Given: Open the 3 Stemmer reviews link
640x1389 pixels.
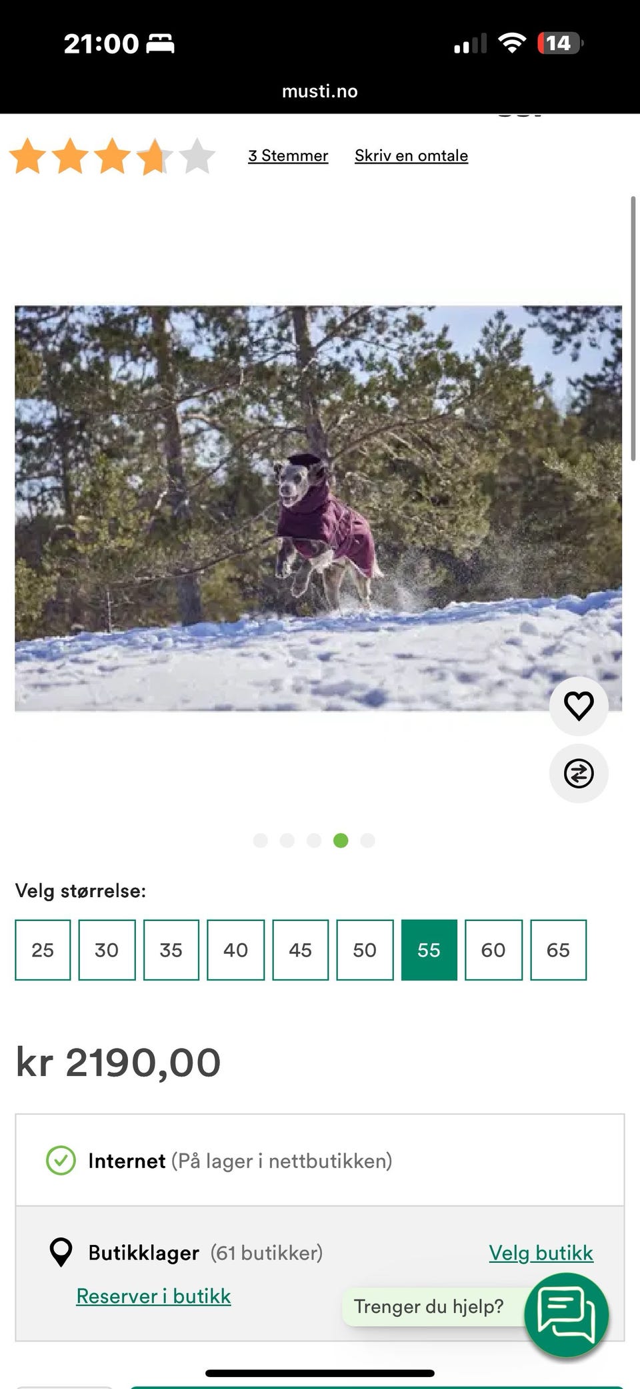Looking at the screenshot, I should (x=288, y=156).
